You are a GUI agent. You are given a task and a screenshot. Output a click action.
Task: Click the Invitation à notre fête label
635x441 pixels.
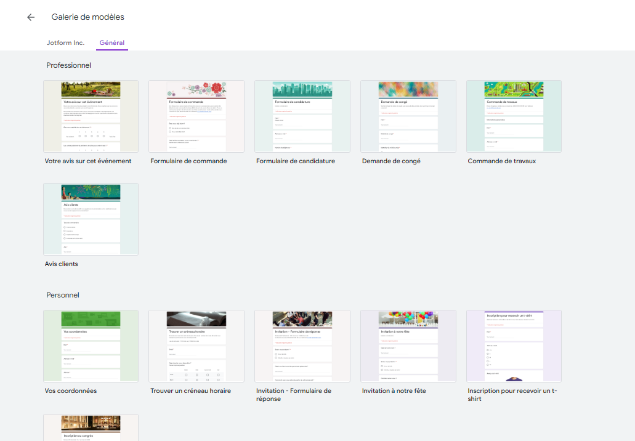click(394, 390)
